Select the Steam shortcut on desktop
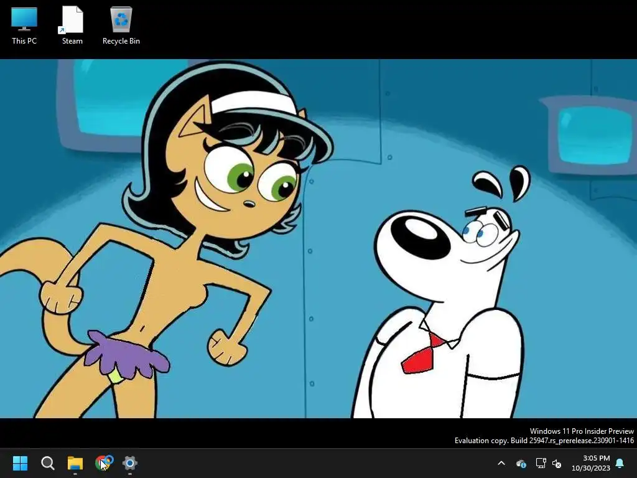The image size is (637, 478). click(72, 25)
